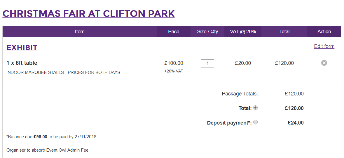Click the Indoor Marquee Stalls description text
The width and height of the screenshot is (344, 158).
63,72
